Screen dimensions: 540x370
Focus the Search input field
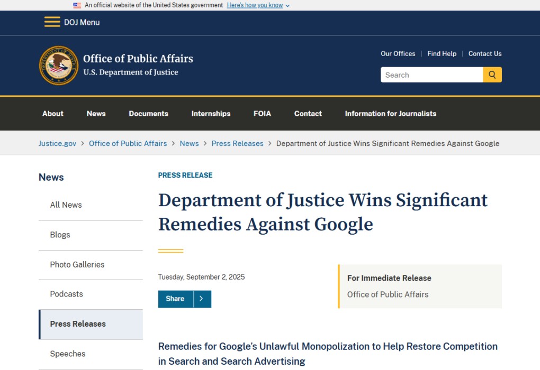[x=431, y=75]
